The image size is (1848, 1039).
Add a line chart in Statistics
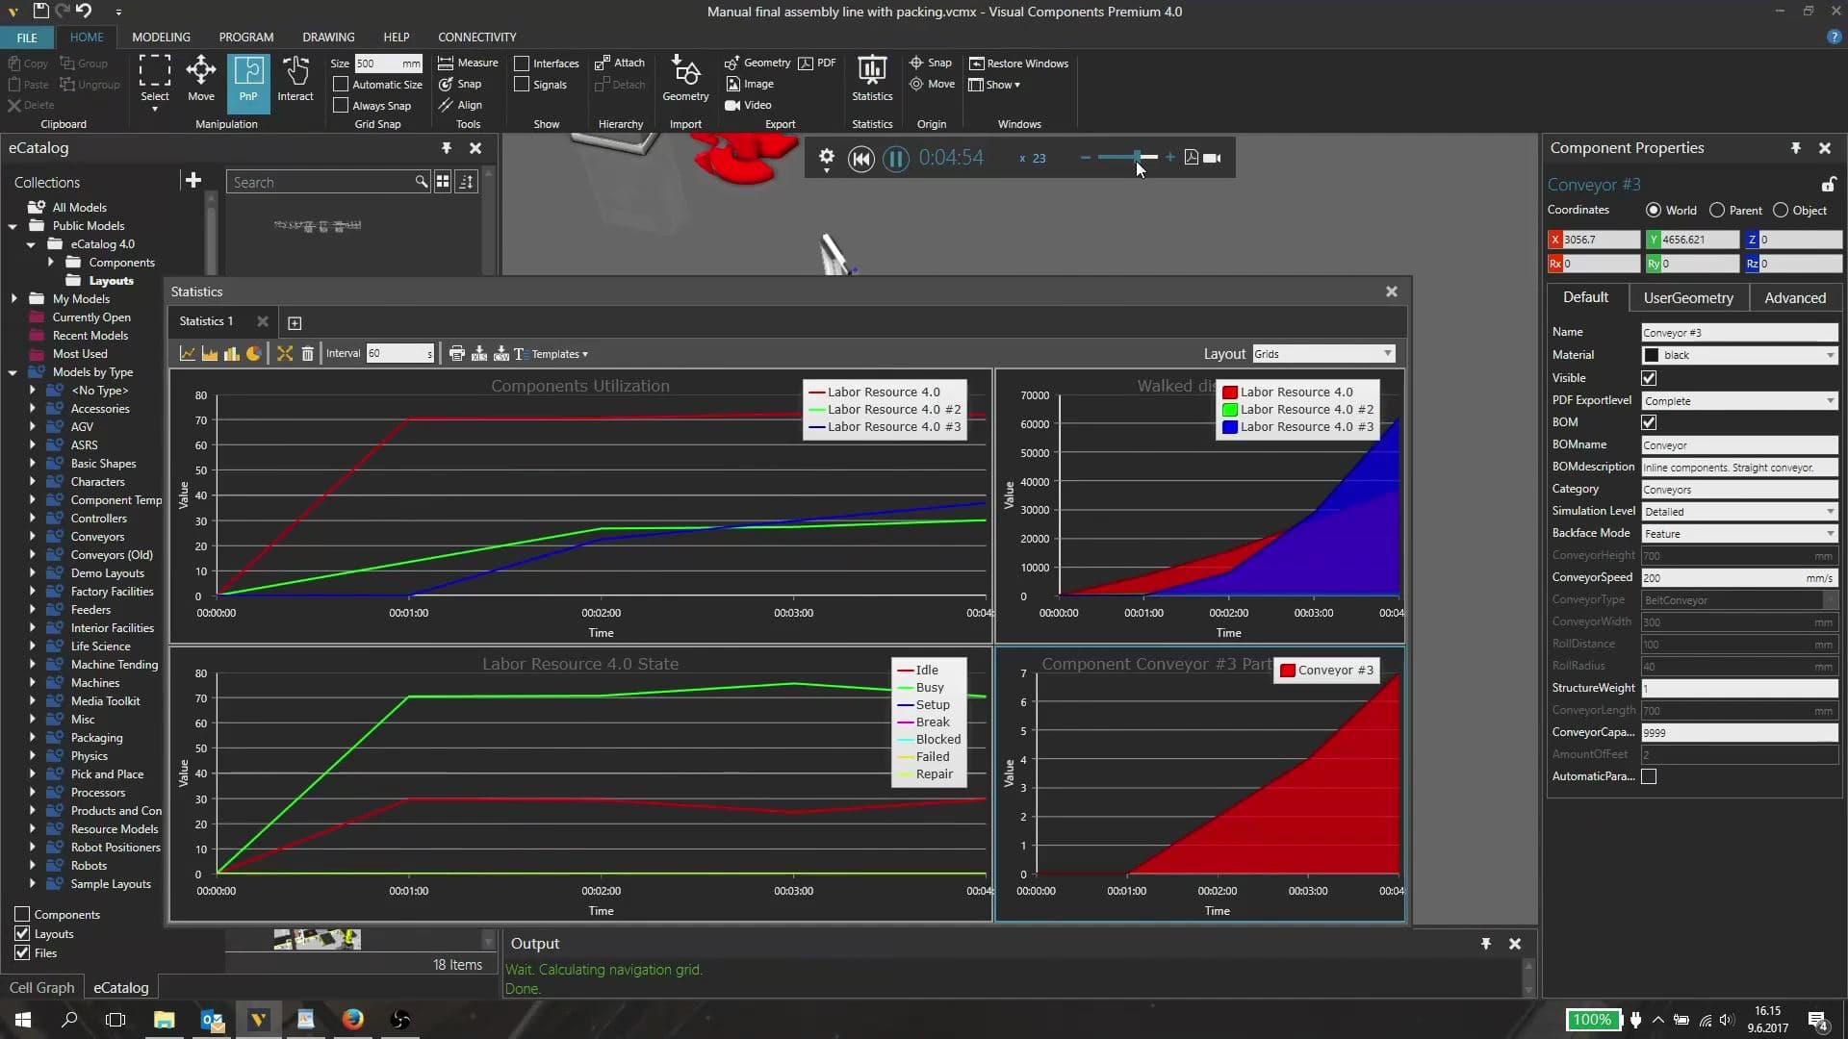[x=188, y=354]
